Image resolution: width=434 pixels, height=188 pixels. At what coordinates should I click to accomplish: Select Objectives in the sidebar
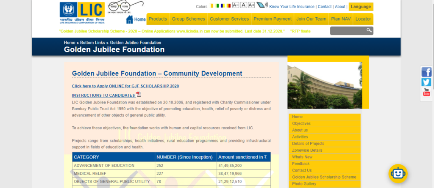[x=325, y=123]
